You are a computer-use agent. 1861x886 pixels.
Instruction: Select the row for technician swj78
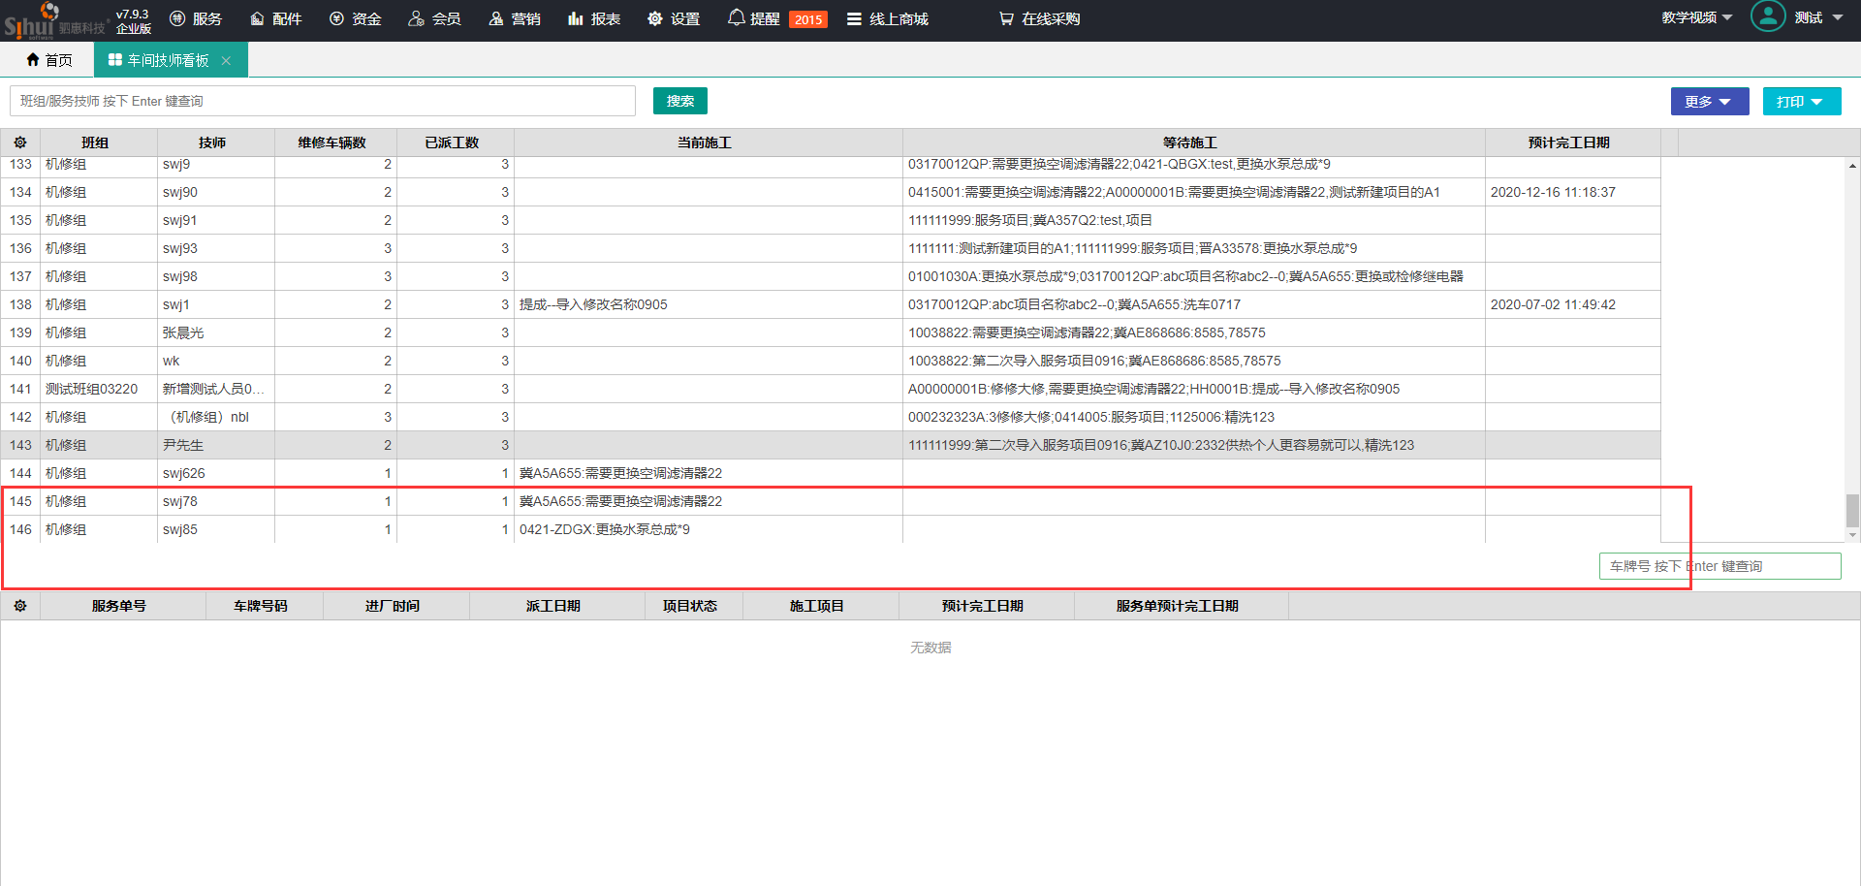coord(180,501)
